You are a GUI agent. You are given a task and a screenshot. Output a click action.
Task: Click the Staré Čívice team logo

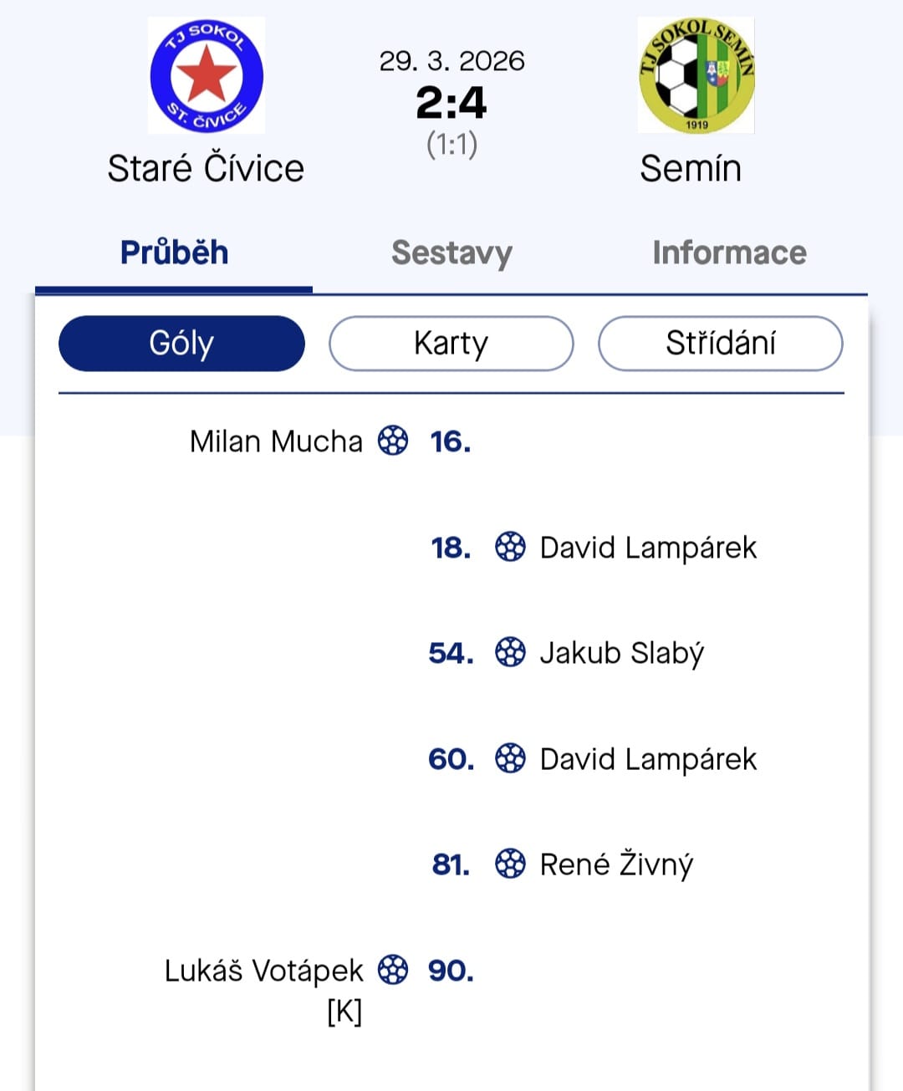click(x=207, y=75)
